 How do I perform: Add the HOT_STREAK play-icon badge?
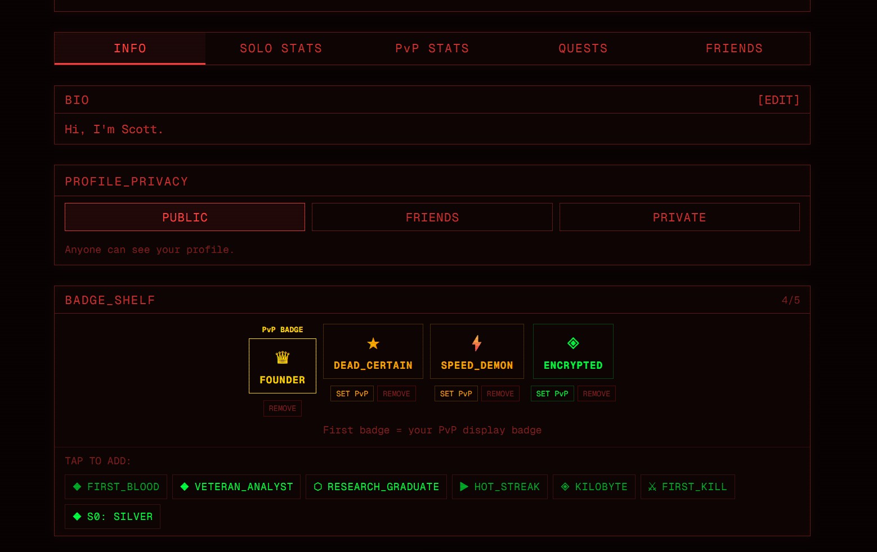coord(499,487)
